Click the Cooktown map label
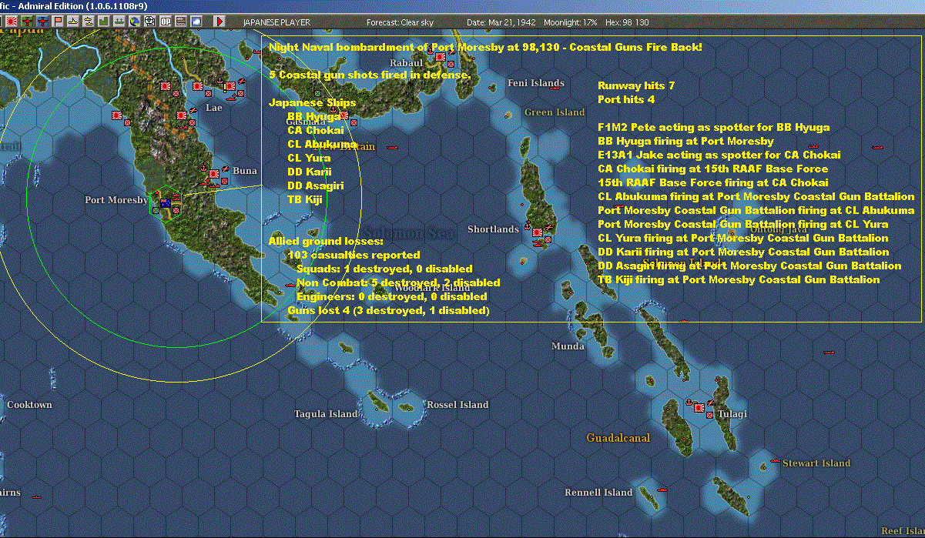925x538 pixels. [29, 405]
